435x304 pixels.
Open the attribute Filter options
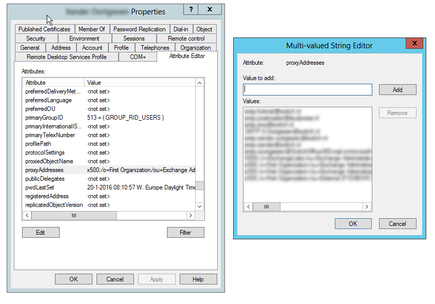coord(185,232)
